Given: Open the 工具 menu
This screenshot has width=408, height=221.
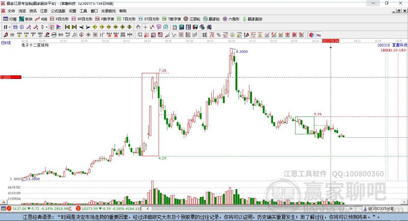Looking at the screenshot, I should [x=83, y=11].
